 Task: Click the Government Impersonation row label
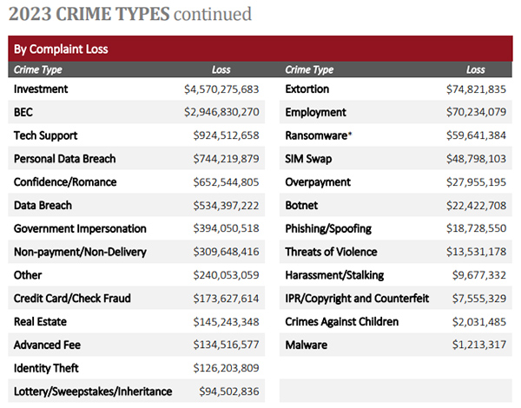80,228
